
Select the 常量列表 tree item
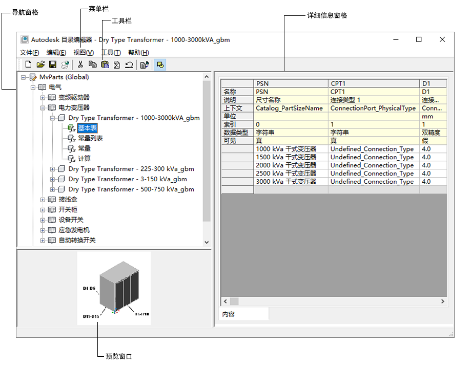point(90,138)
